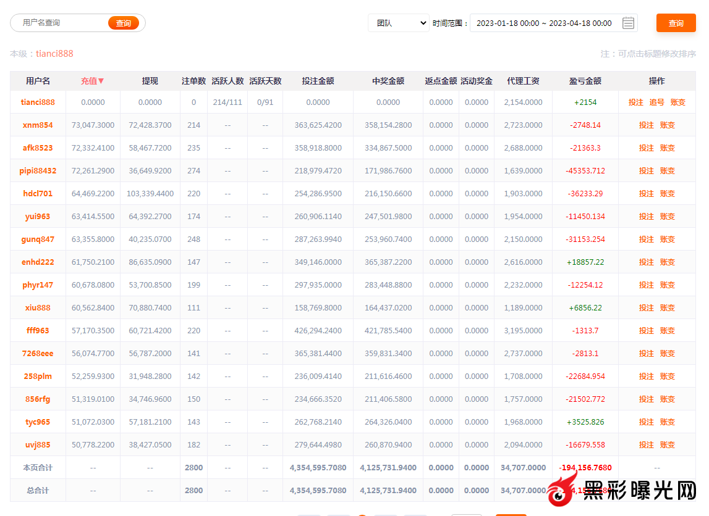This screenshot has width=709, height=516.
Task: Click tianci888 link in 本级 breadcrumb
Action: tap(54, 54)
